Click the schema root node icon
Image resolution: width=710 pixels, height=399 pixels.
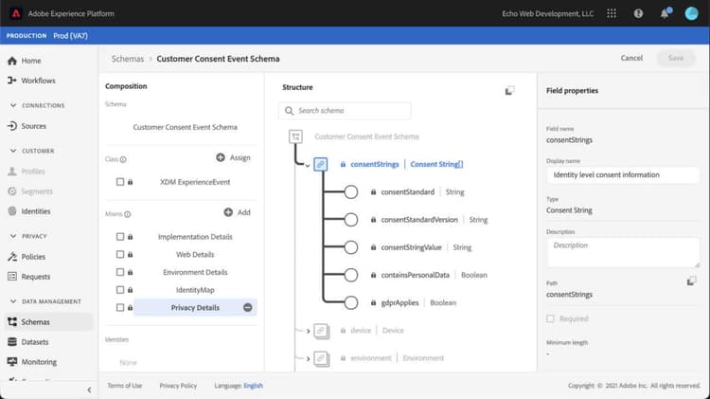coord(295,136)
